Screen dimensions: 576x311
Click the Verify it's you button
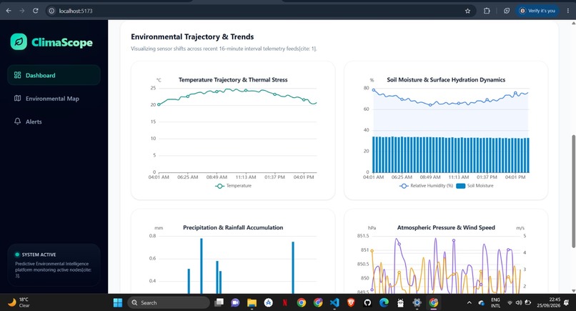pyautogui.click(x=537, y=11)
